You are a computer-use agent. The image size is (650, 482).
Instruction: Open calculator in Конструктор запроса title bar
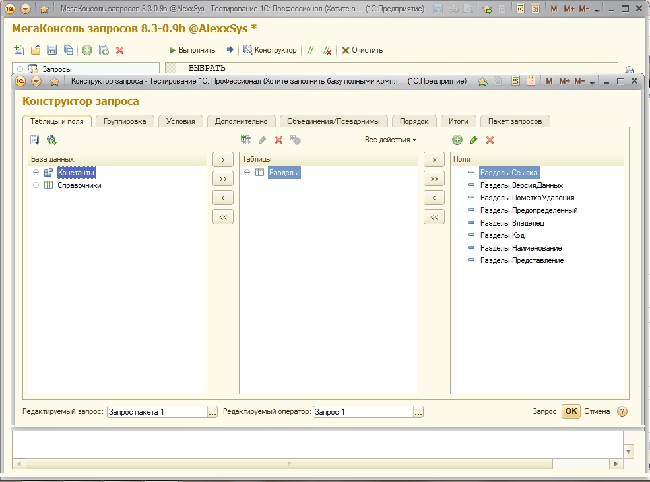(x=515, y=81)
